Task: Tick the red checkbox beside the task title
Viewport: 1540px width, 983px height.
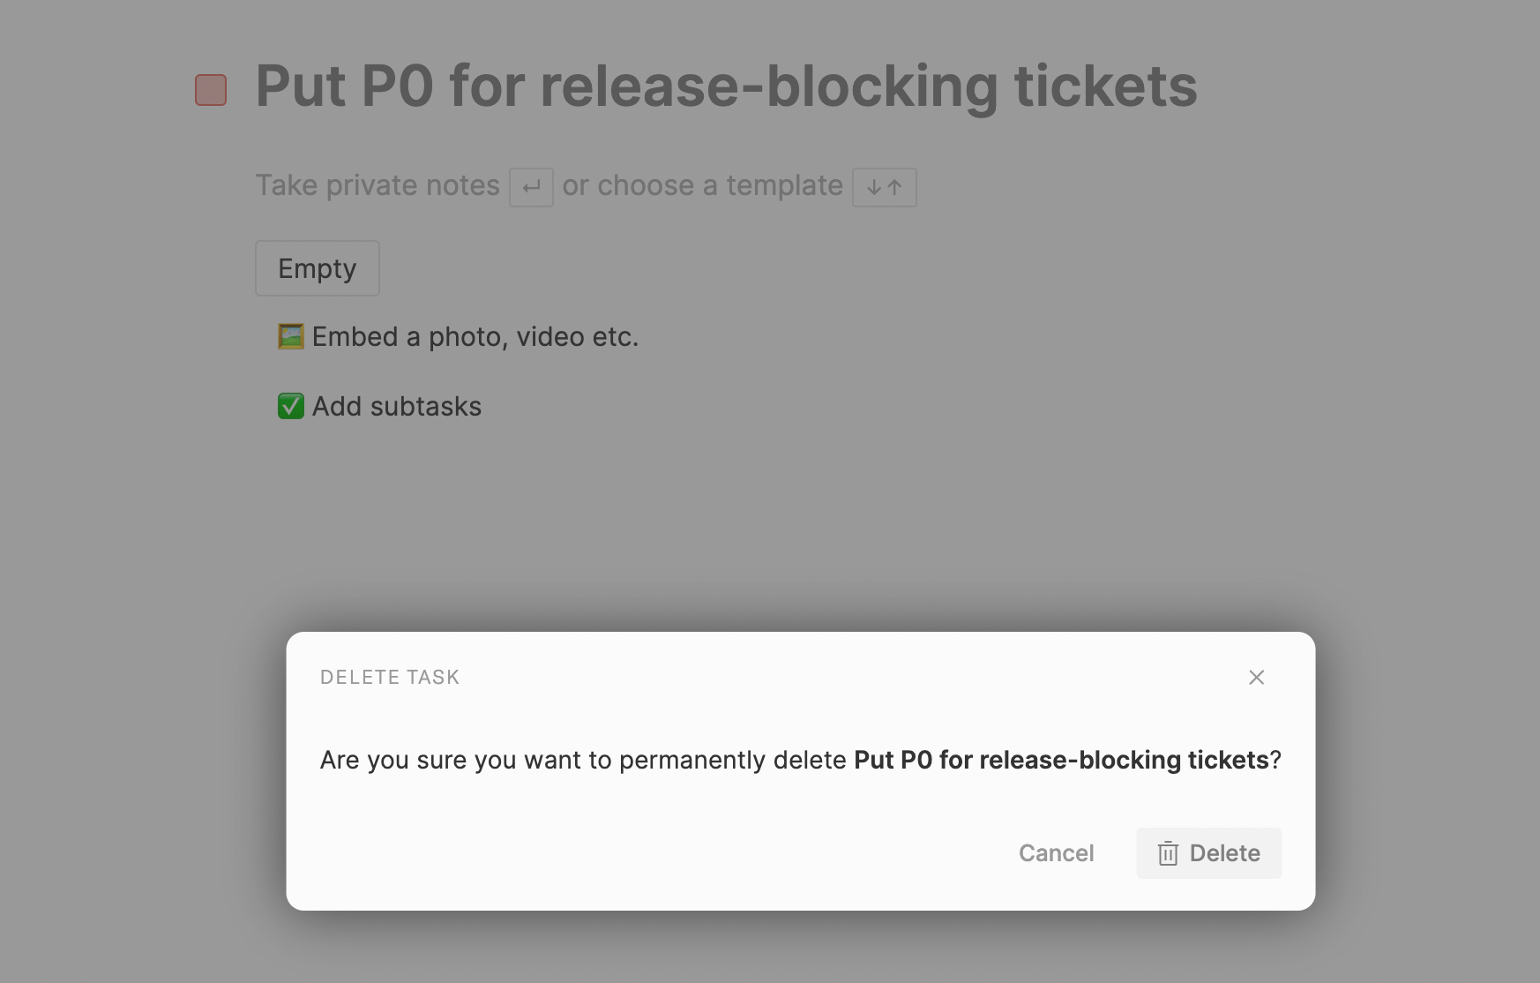Action: point(211,90)
